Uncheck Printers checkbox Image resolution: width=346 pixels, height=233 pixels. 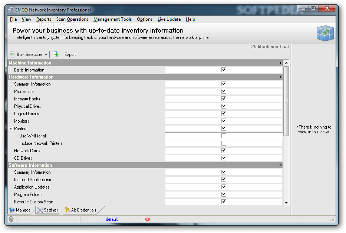click(x=224, y=128)
